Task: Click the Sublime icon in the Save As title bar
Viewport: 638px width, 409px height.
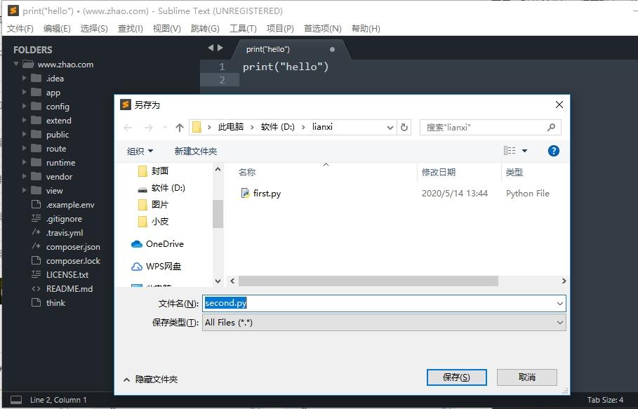Action: pyautogui.click(x=126, y=105)
